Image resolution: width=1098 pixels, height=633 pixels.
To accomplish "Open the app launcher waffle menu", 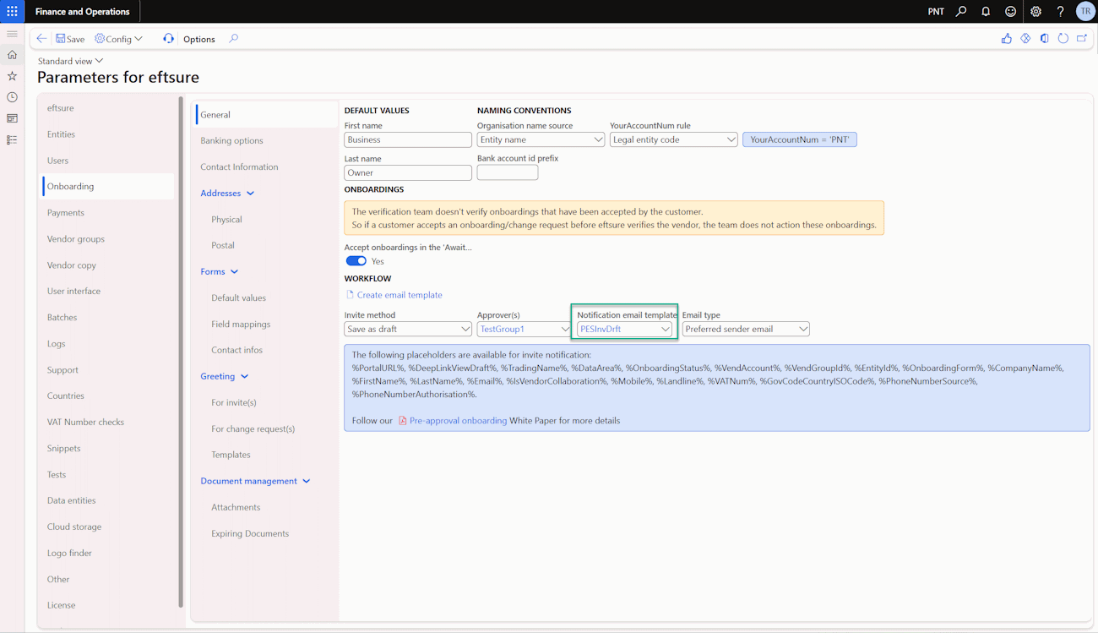I will (12, 12).
